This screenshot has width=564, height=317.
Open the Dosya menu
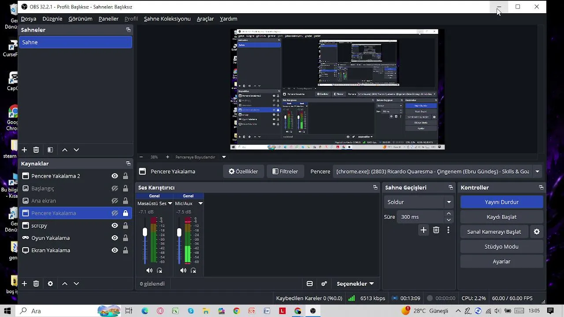pos(29,19)
